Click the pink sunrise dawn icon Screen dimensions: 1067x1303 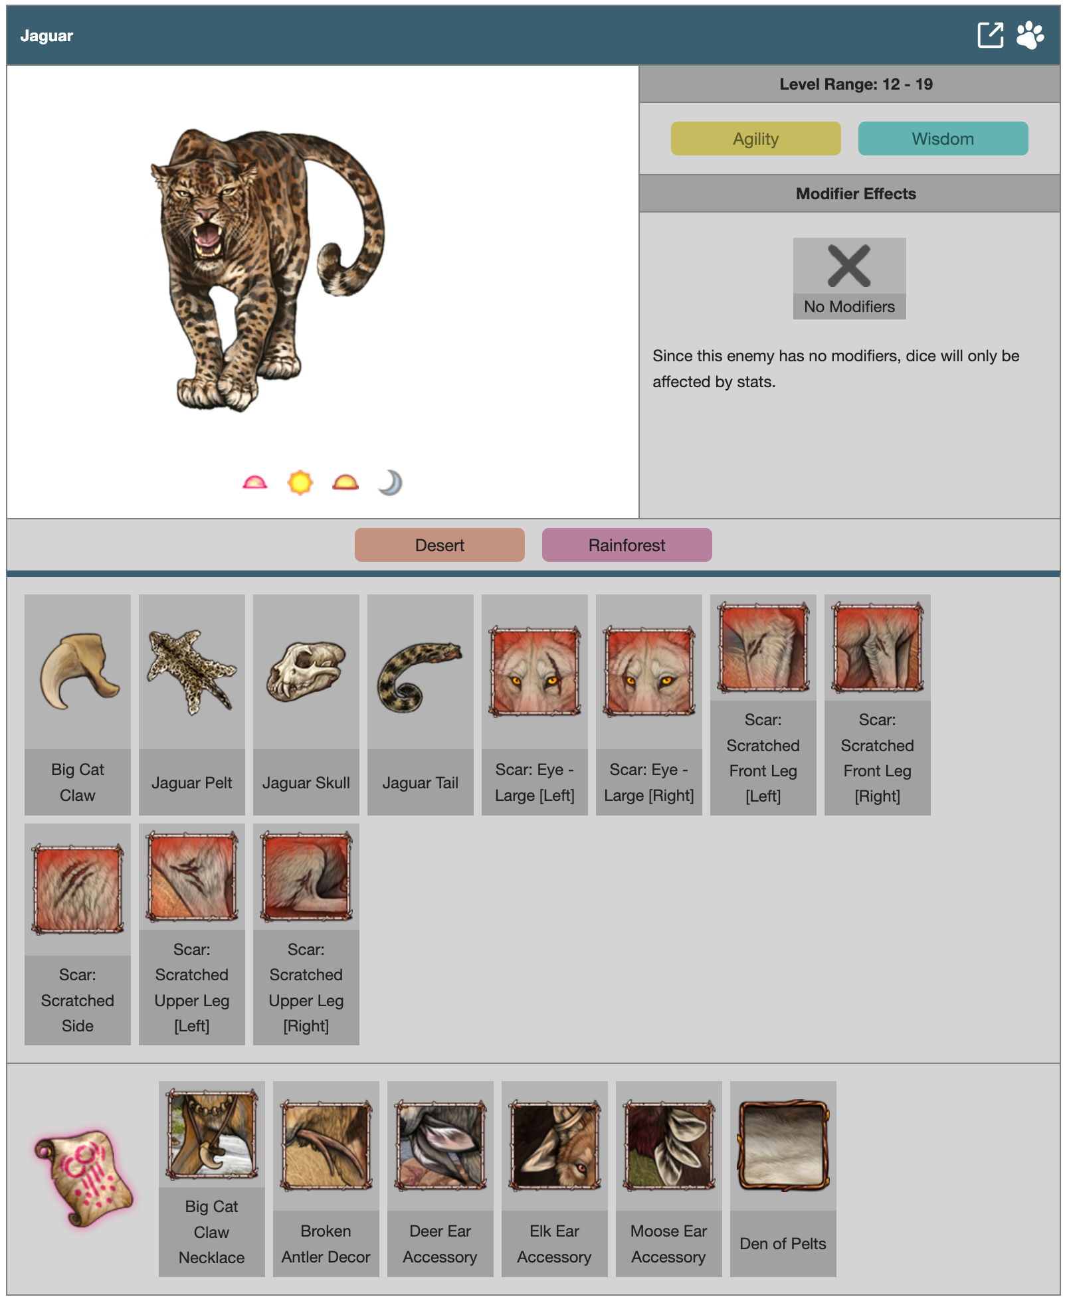tap(254, 483)
